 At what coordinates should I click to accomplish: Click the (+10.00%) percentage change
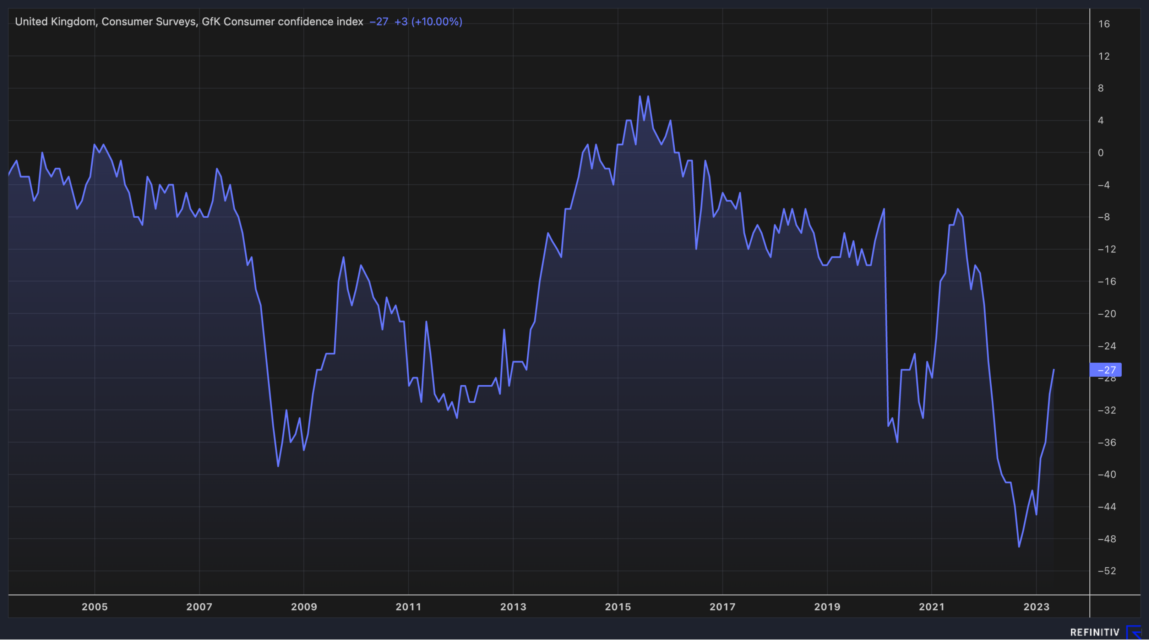[437, 21]
